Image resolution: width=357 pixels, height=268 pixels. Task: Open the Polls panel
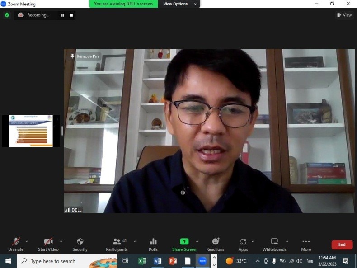[153, 244]
